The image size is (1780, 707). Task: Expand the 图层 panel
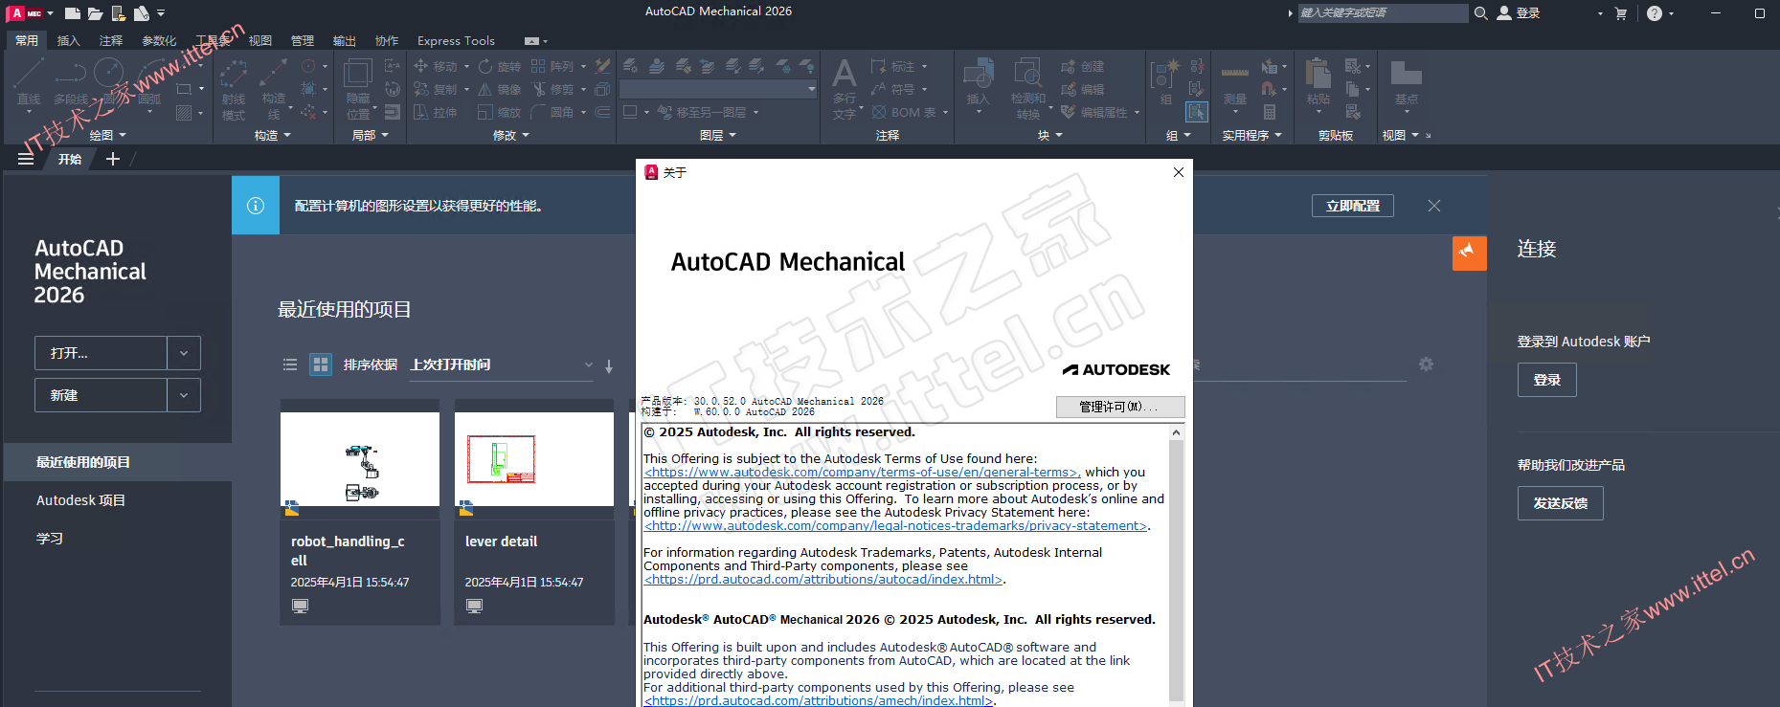pyautogui.click(x=718, y=135)
